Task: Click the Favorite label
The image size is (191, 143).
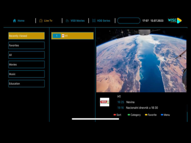Action: 152,115
